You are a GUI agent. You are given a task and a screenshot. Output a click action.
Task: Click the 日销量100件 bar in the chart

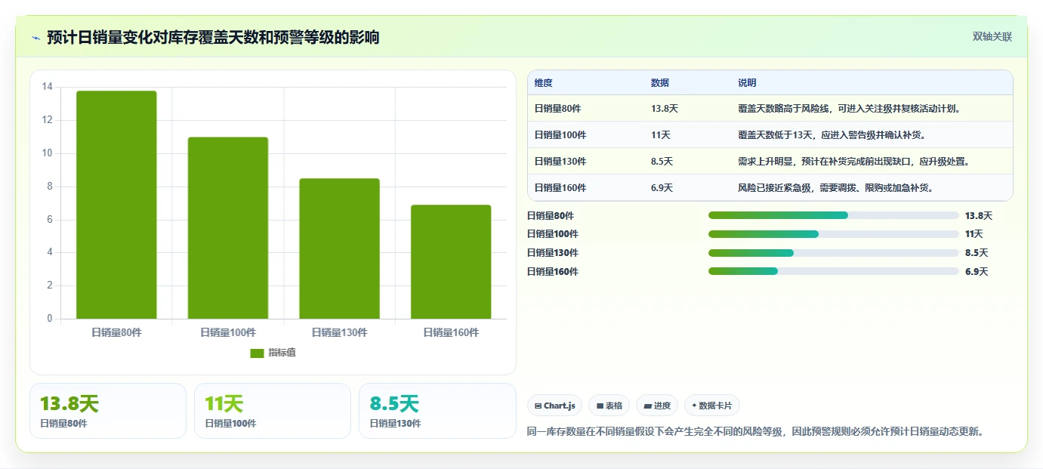(x=228, y=228)
